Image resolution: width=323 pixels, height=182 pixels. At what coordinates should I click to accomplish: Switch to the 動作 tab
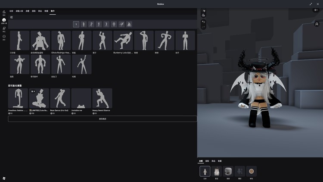click(53, 11)
